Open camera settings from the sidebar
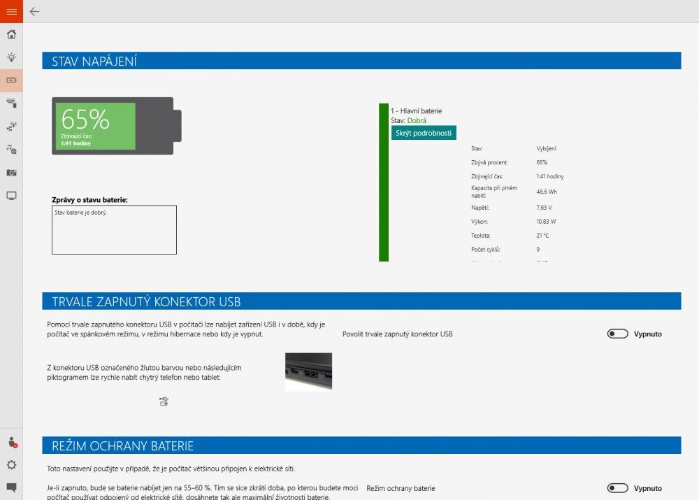Screen dimensions: 699x500 [11, 172]
